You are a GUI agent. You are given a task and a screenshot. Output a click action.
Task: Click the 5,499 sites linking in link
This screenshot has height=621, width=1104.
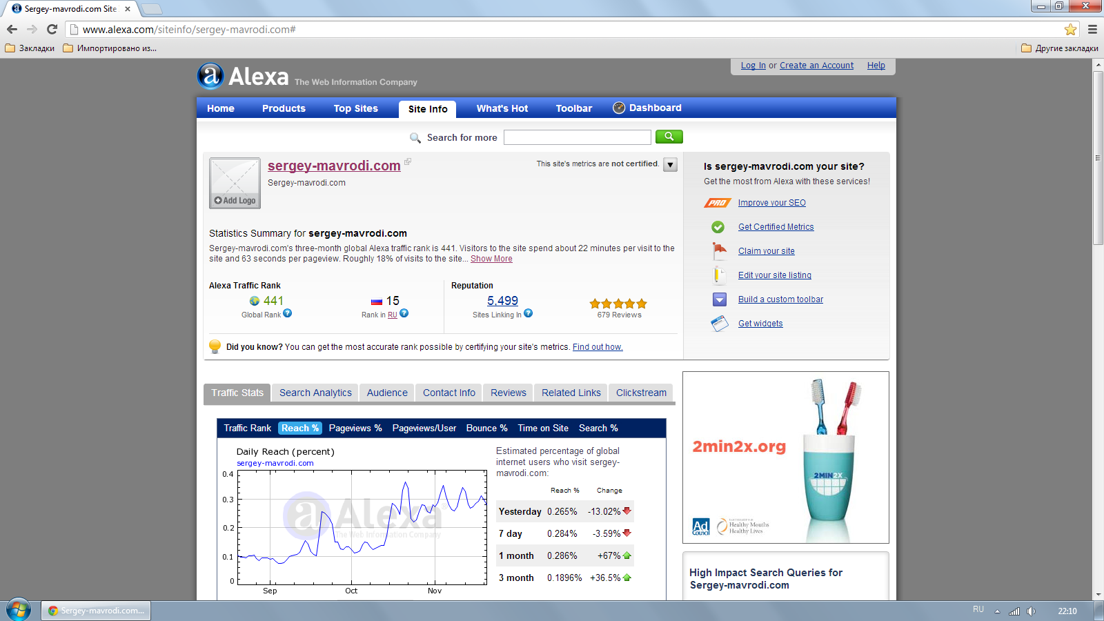pos(502,301)
